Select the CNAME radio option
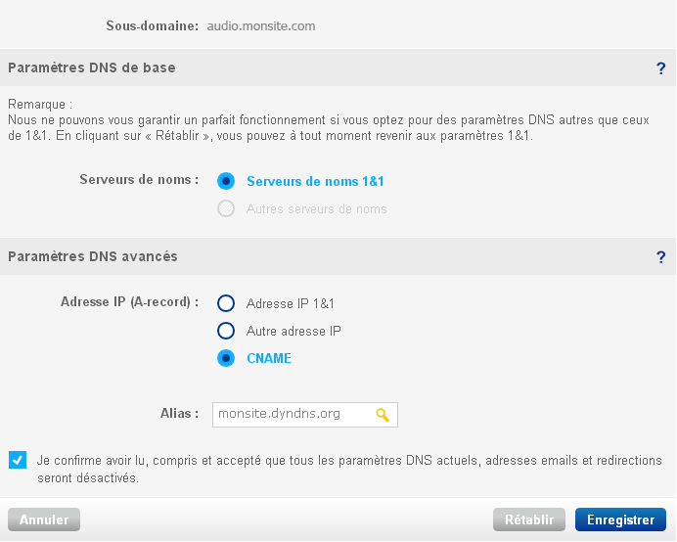The image size is (677, 542). 226,358
